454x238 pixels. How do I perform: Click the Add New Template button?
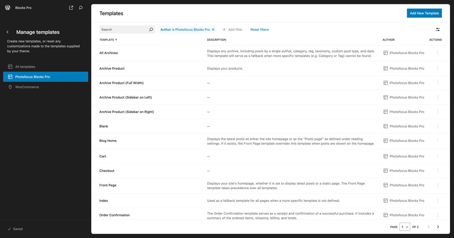pos(424,14)
